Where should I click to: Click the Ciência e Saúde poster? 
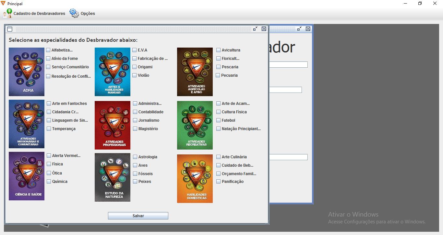click(x=27, y=176)
